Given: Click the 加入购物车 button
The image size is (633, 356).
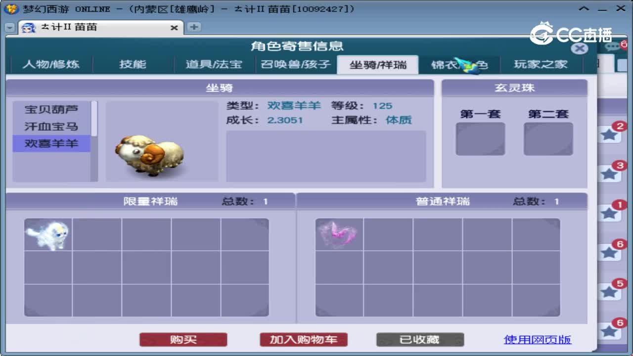Looking at the screenshot, I should click(304, 340).
